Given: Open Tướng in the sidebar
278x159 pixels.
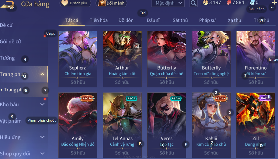Looking at the screenshot, I should click(7, 58).
